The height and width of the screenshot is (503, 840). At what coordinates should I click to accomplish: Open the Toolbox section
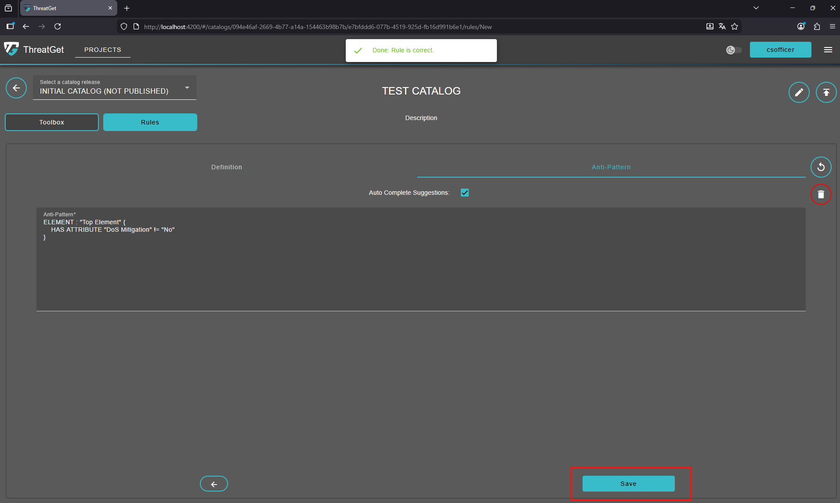pos(52,122)
